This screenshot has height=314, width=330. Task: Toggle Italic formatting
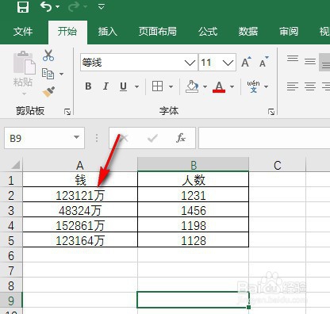106,86
